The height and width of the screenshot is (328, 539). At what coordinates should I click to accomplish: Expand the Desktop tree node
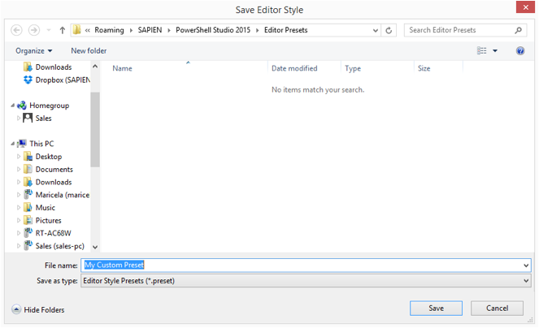coord(19,157)
